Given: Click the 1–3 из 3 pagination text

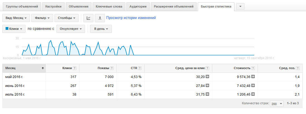Looking at the screenshot, I should point(293,103).
